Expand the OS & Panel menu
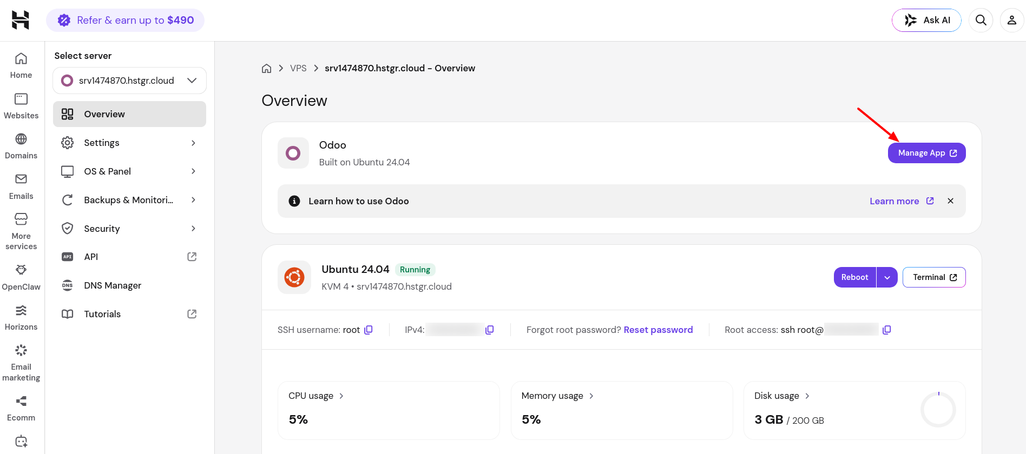 pos(129,171)
